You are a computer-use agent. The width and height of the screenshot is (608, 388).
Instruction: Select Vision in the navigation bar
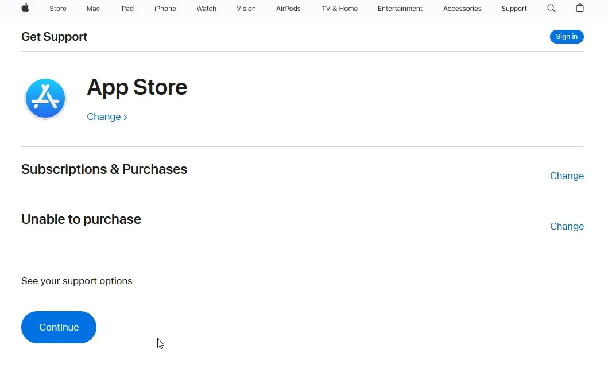246,9
